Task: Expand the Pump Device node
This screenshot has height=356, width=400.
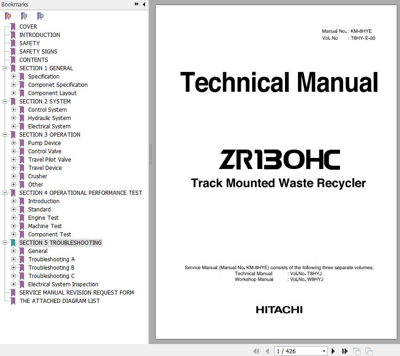Action: tap(13, 143)
